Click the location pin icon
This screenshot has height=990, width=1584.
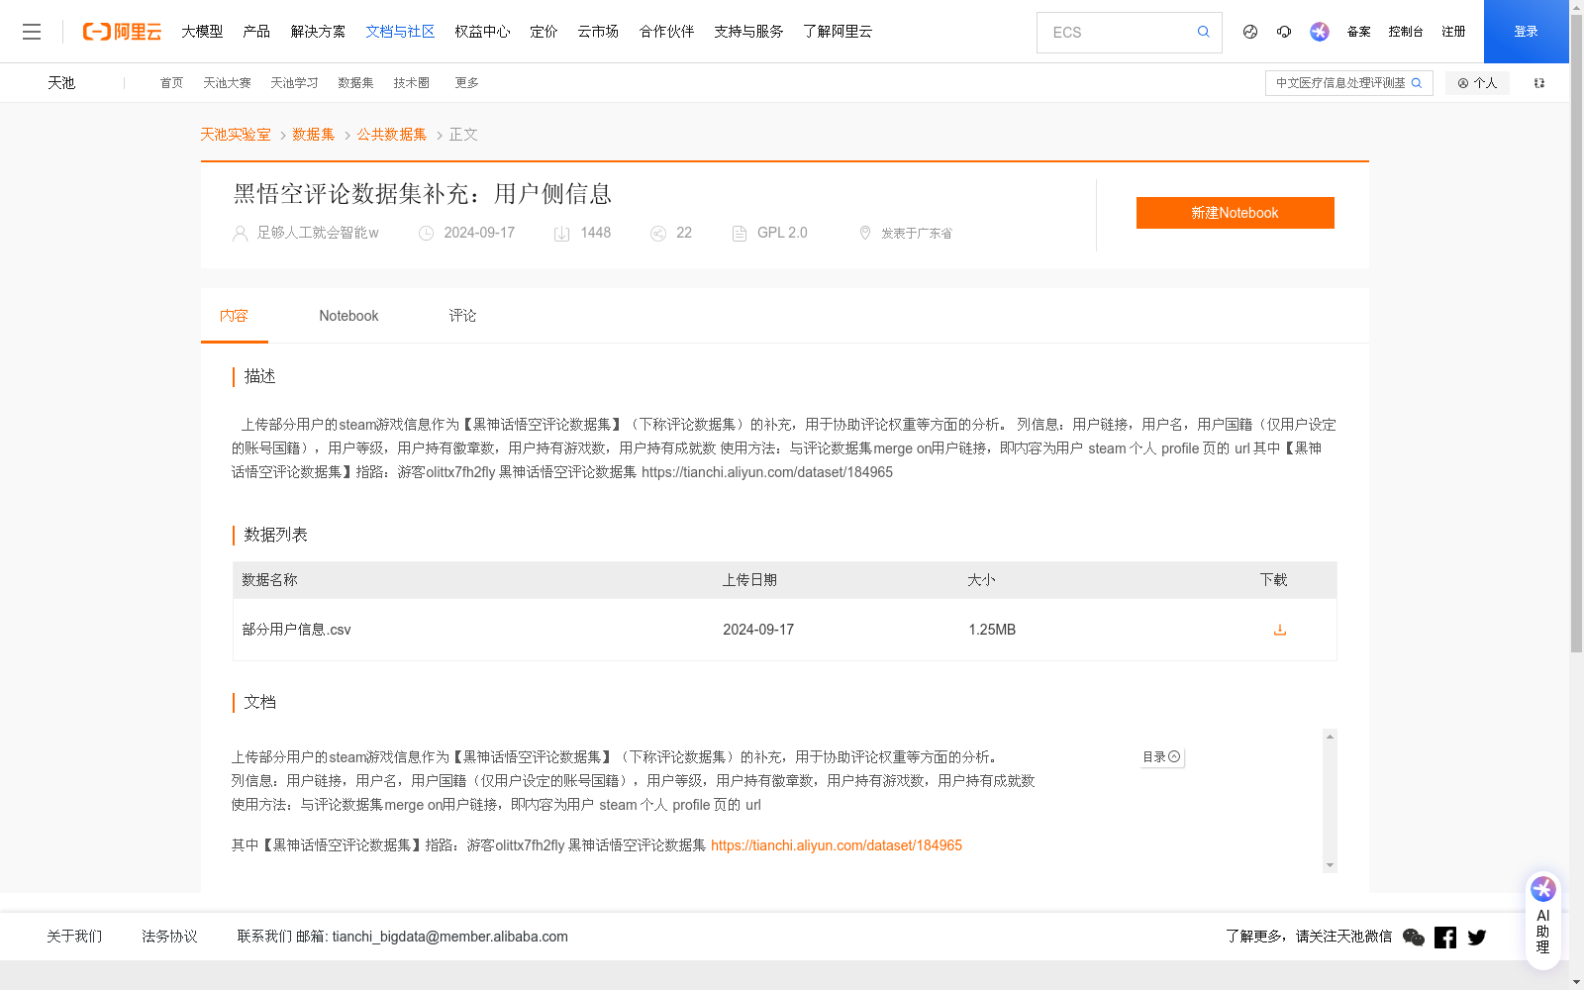pyautogui.click(x=865, y=233)
